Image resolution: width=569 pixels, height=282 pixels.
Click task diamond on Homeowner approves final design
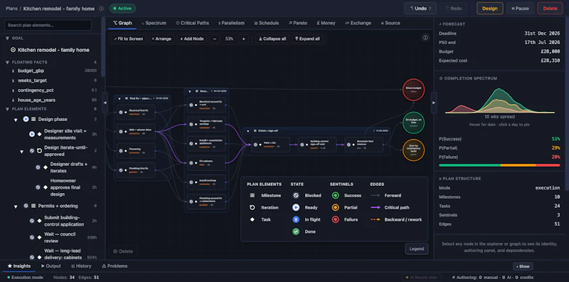pyautogui.click(x=46, y=187)
